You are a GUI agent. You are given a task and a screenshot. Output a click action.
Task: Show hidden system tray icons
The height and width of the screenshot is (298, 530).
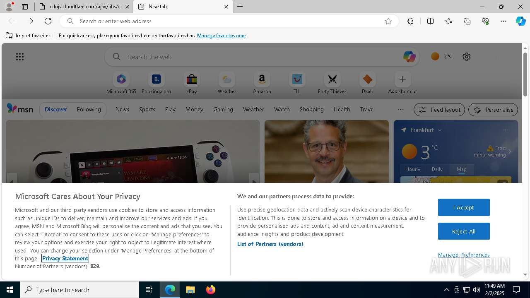coord(446,290)
